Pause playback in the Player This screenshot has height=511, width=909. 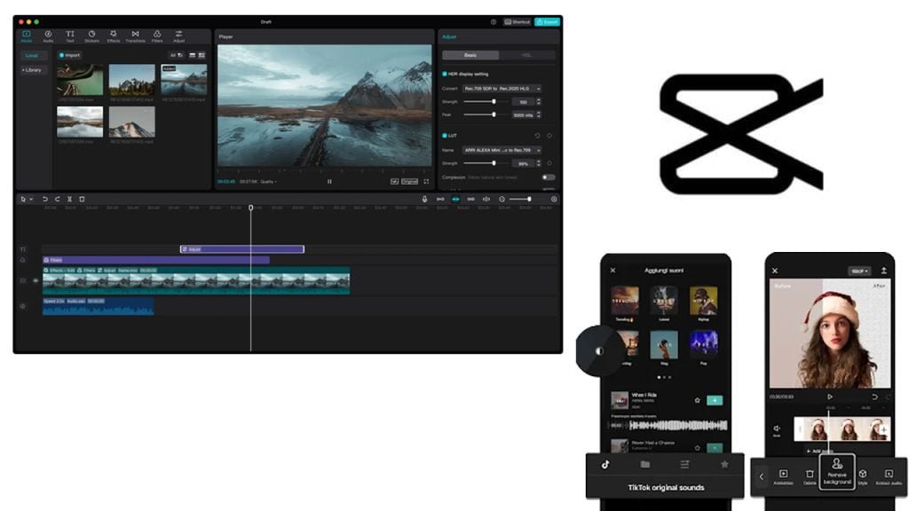point(329,181)
